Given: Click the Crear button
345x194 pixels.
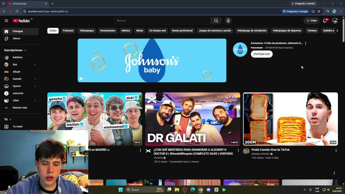Looking at the screenshot, I should click(312, 20).
